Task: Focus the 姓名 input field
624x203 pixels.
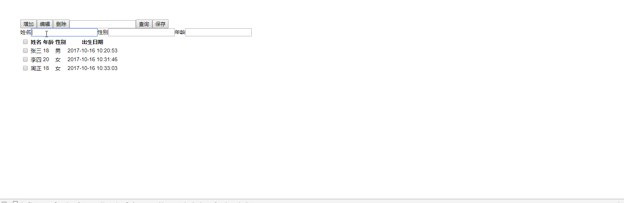Action: [x=64, y=32]
